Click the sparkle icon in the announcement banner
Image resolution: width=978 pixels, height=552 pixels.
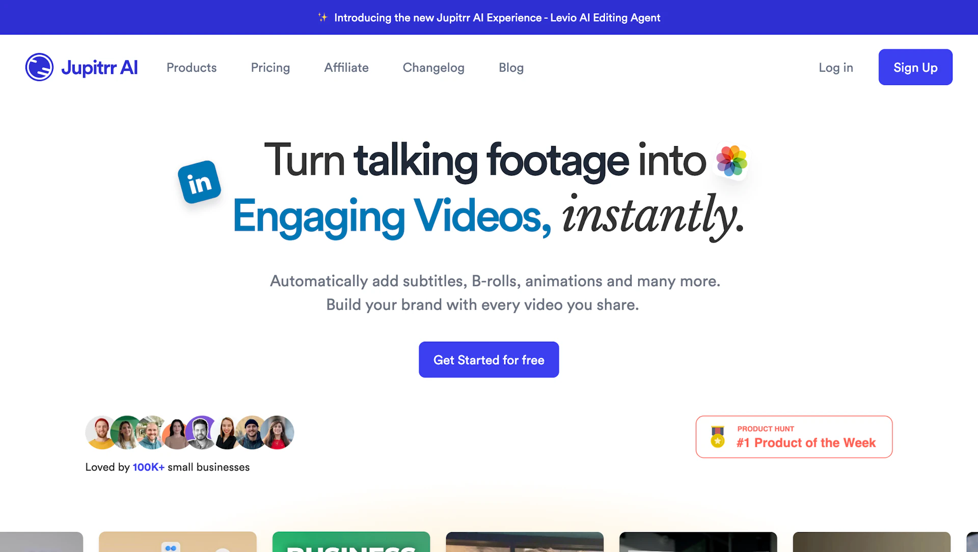pyautogui.click(x=322, y=17)
